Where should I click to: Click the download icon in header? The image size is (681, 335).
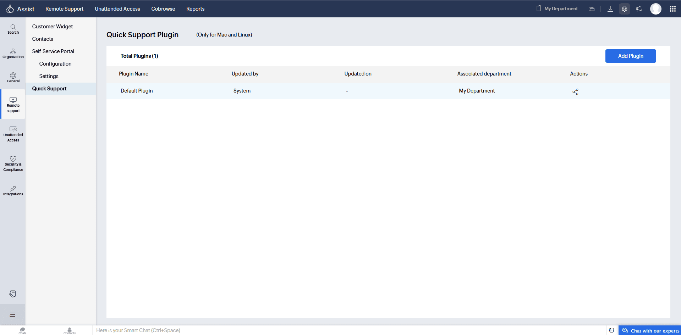610,9
